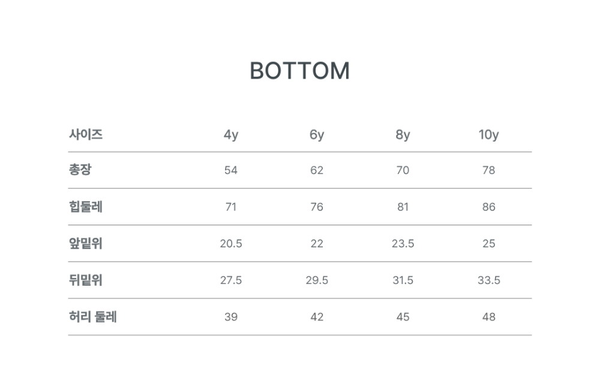Viewport: 600px width, 389px height.
Task: Select the 허리 둘레 row label
Action: point(92,316)
